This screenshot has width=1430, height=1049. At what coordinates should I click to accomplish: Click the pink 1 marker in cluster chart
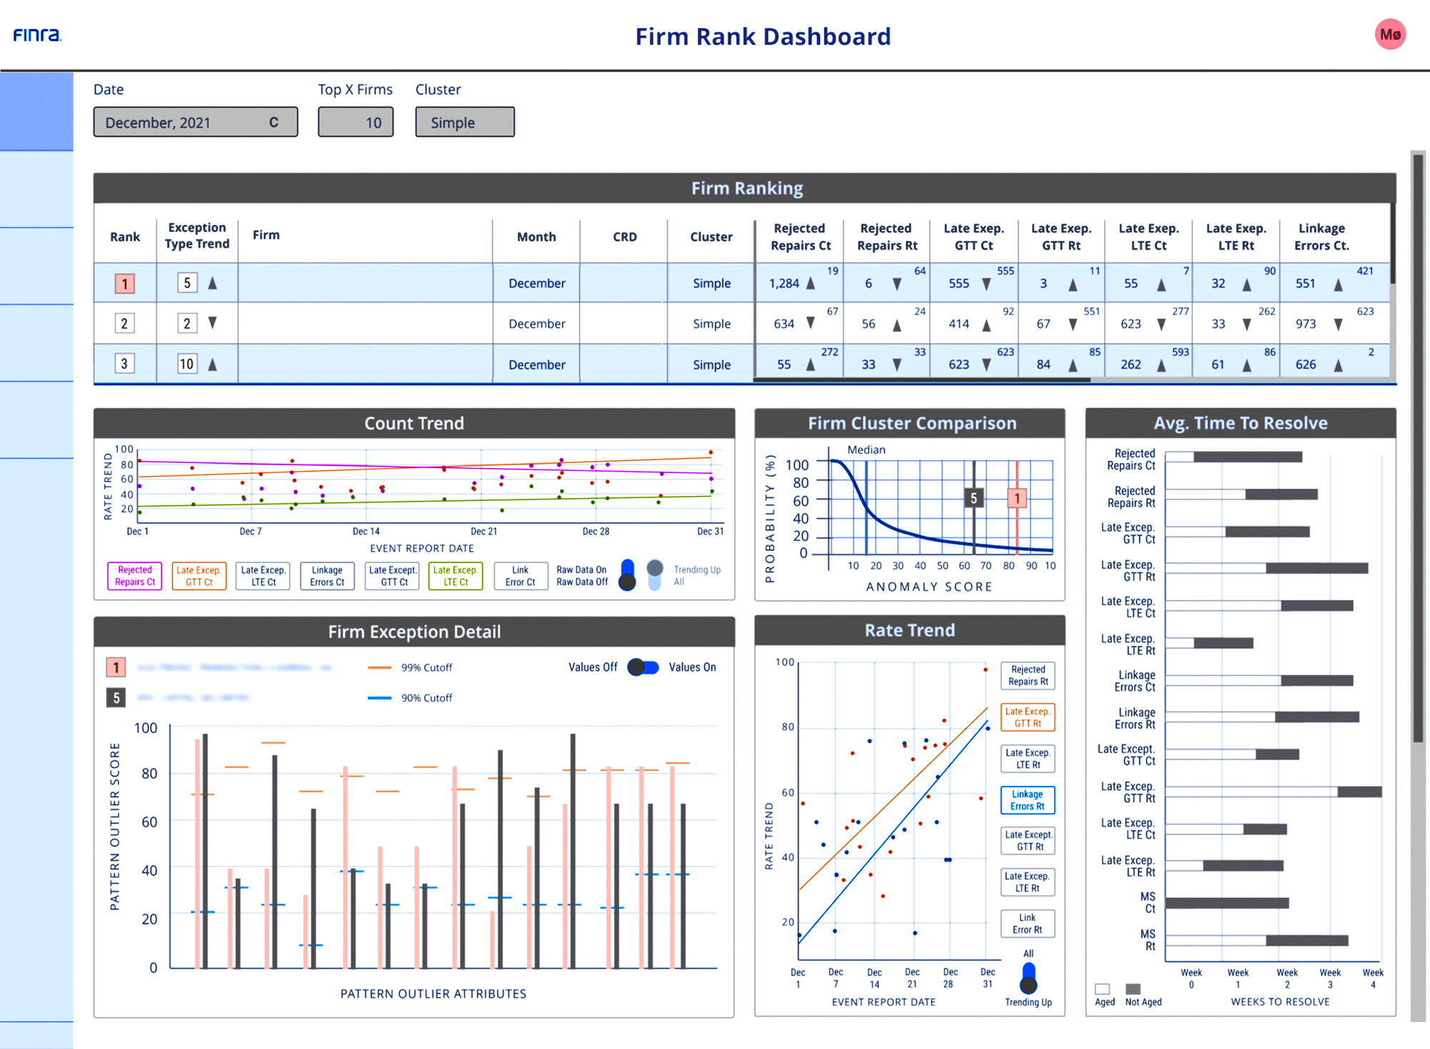pos(1017,498)
